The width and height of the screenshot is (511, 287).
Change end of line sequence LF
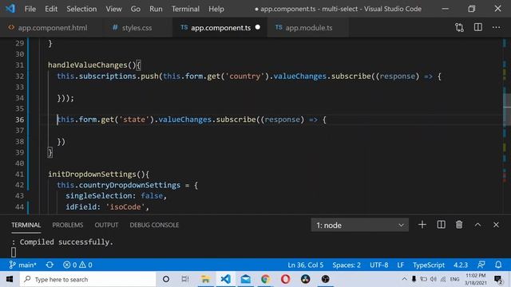pyautogui.click(x=401, y=265)
